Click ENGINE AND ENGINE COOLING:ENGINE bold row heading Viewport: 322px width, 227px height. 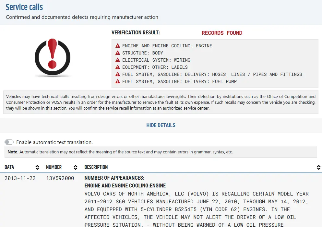pos(125,186)
